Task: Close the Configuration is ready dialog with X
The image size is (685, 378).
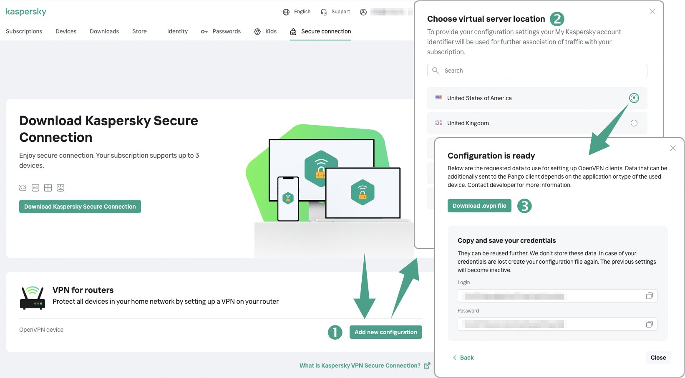Action: tap(672, 148)
